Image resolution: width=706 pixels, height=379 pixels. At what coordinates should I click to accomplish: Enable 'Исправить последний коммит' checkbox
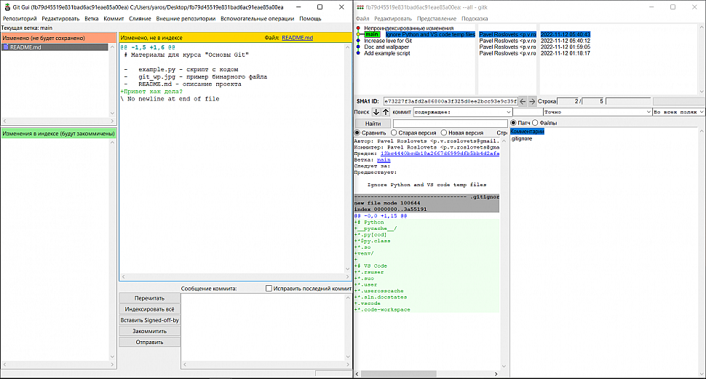coord(269,289)
